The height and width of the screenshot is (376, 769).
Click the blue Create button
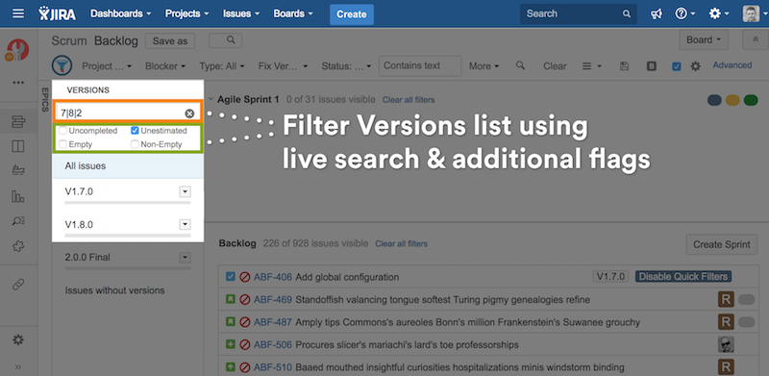point(352,14)
